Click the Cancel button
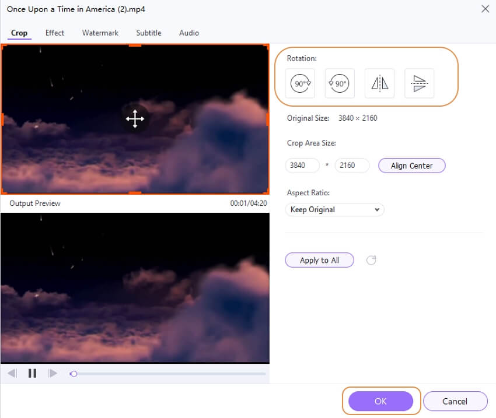 click(x=455, y=401)
